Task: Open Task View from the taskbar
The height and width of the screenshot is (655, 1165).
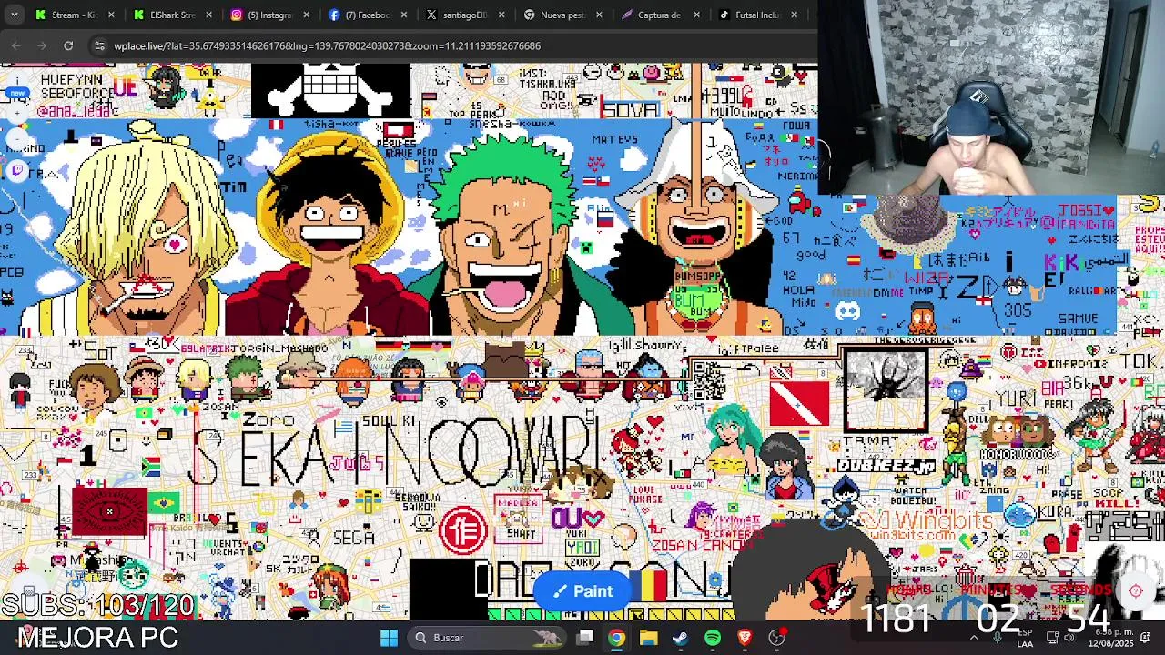Action: click(x=585, y=637)
